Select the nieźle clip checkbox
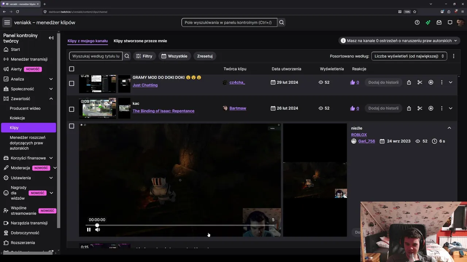Screen dimensions: 467x262 tap(72, 126)
